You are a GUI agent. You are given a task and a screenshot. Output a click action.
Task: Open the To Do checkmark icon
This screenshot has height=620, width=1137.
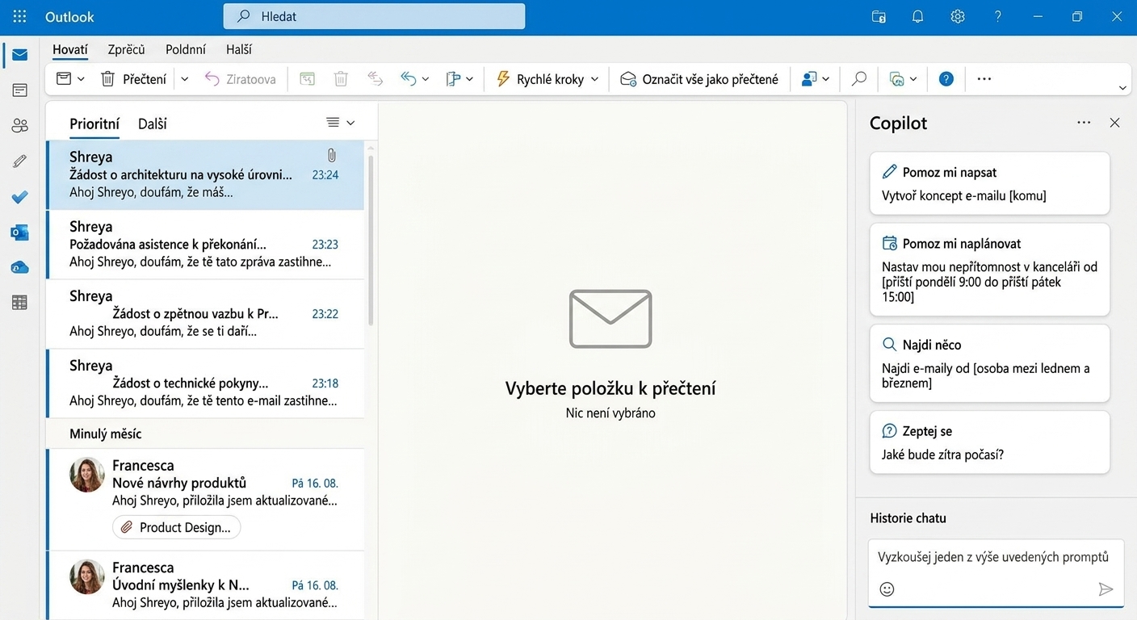[x=19, y=197]
